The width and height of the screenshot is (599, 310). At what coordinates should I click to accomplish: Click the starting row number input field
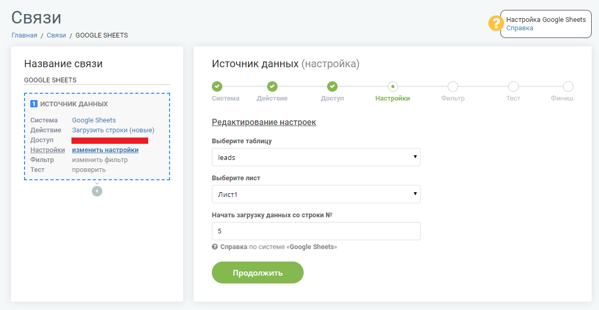tap(316, 231)
